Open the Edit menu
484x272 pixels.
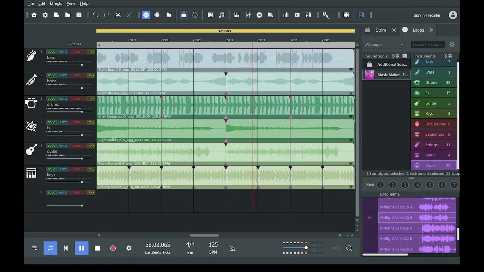tap(42, 3)
